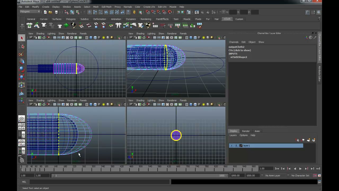Click move layer up icon in Layer Editor

tap(298, 140)
